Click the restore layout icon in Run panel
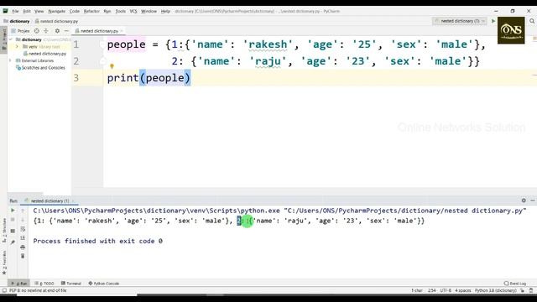The height and width of the screenshot is (302, 537). pyautogui.click(x=13, y=232)
